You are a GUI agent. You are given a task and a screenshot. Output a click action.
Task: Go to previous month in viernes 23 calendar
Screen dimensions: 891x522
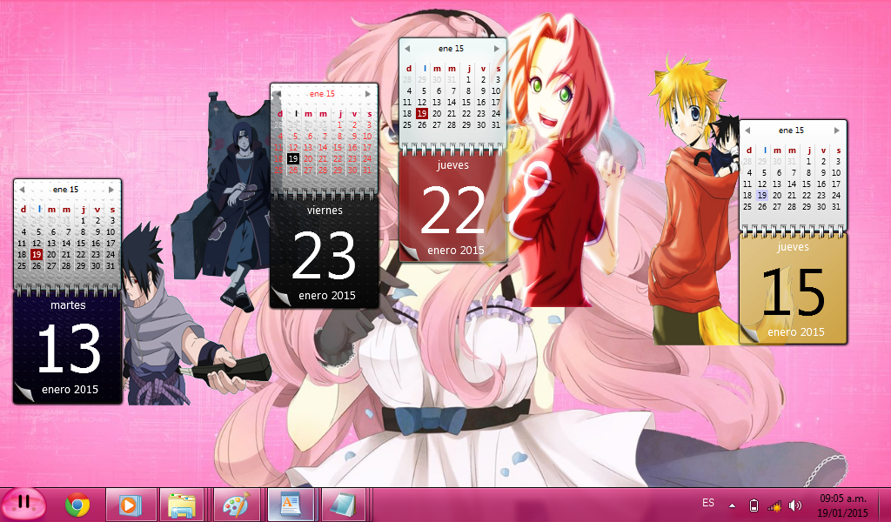(278, 94)
